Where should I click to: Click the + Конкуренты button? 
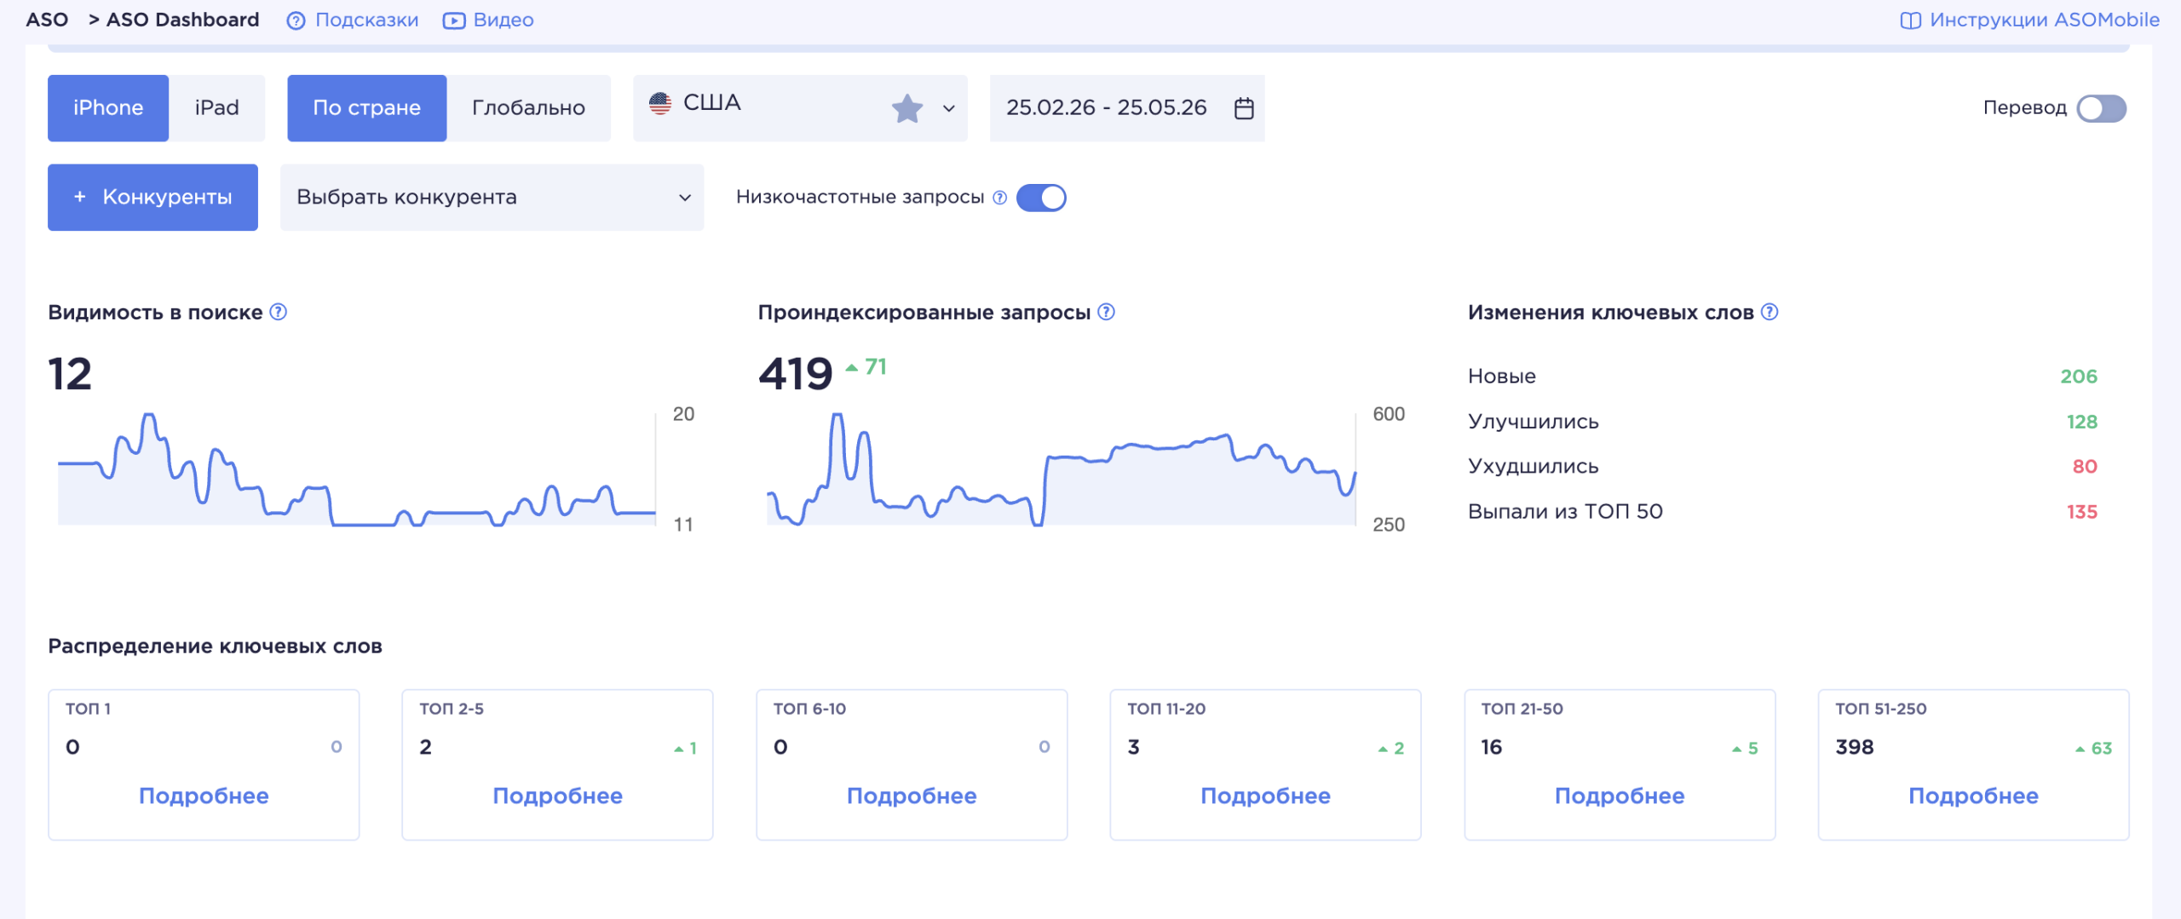coord(152,198)
